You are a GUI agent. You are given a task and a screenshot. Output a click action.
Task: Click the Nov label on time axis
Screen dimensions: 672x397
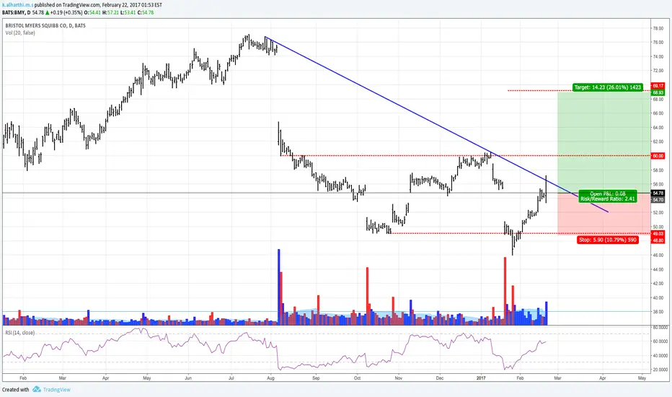399,378
